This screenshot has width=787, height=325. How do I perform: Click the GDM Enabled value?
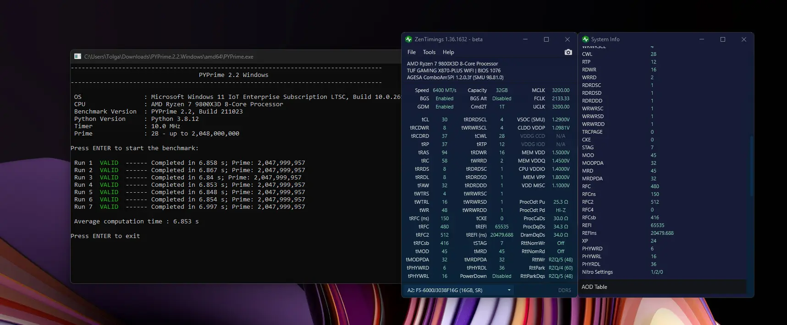pos(445,107)
